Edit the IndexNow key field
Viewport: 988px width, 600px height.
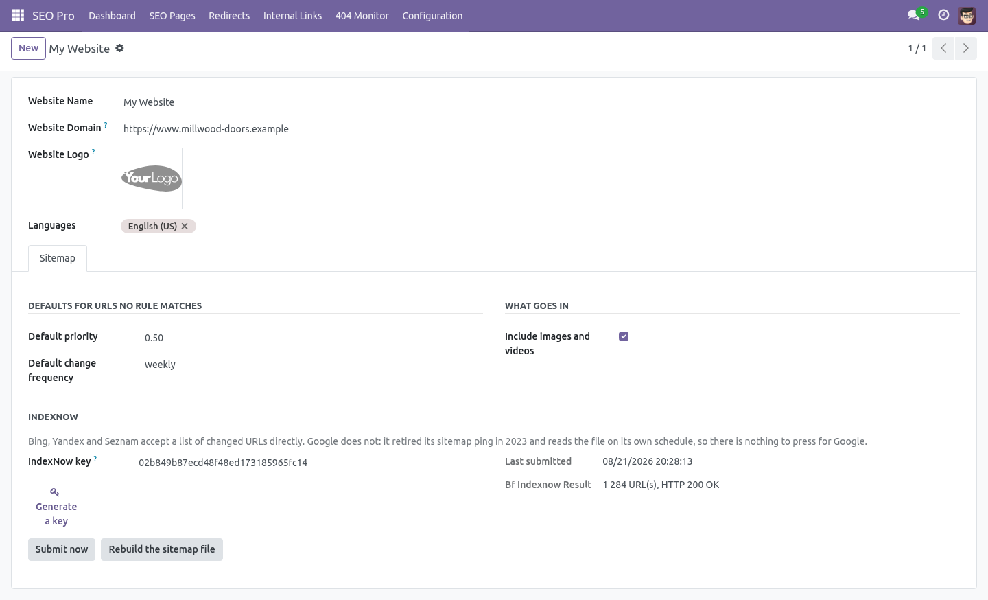click(309, 463)
